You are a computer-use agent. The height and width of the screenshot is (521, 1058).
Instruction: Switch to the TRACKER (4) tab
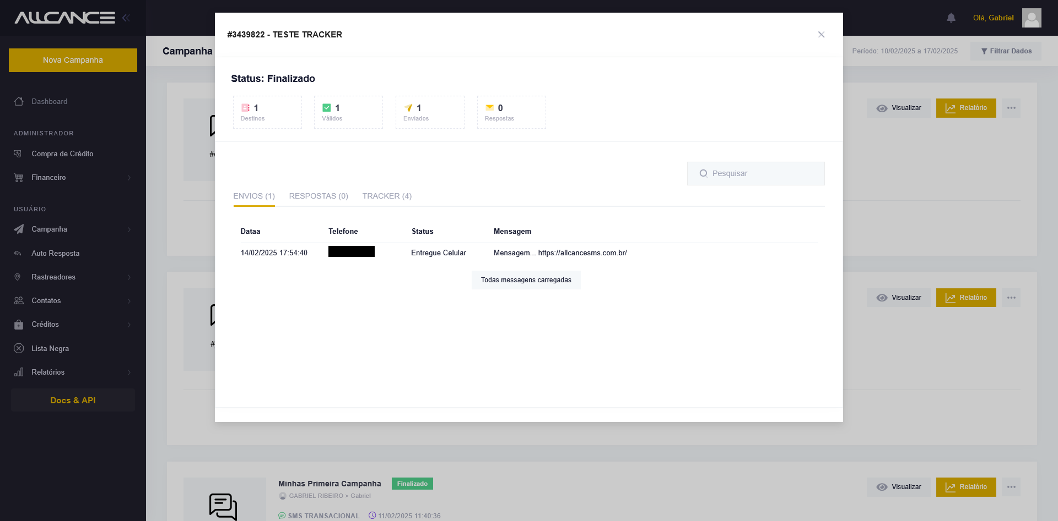(387, 196)
